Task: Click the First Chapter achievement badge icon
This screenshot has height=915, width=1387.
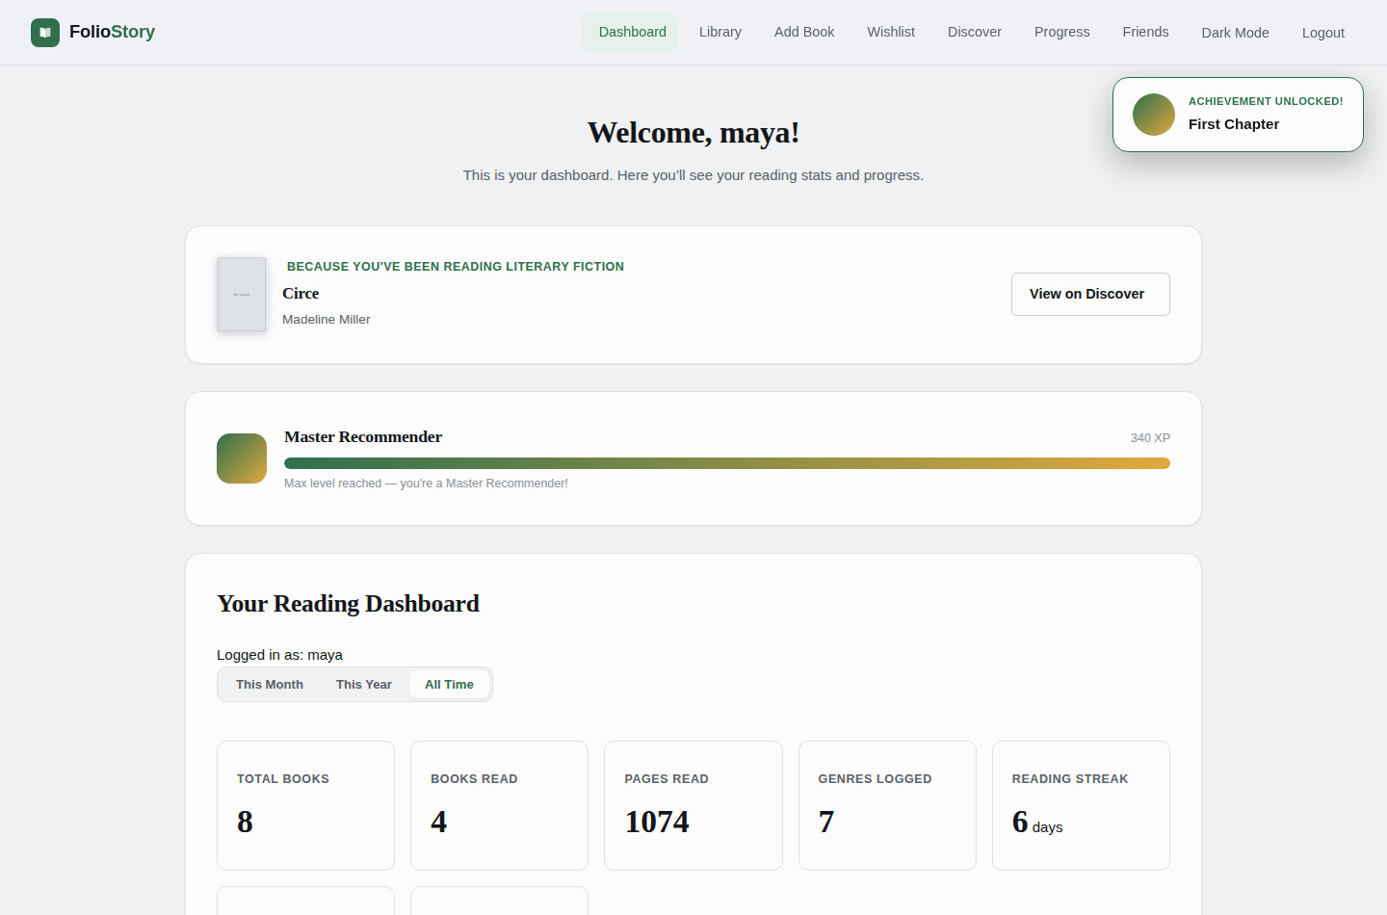Action: point(1154,115)
